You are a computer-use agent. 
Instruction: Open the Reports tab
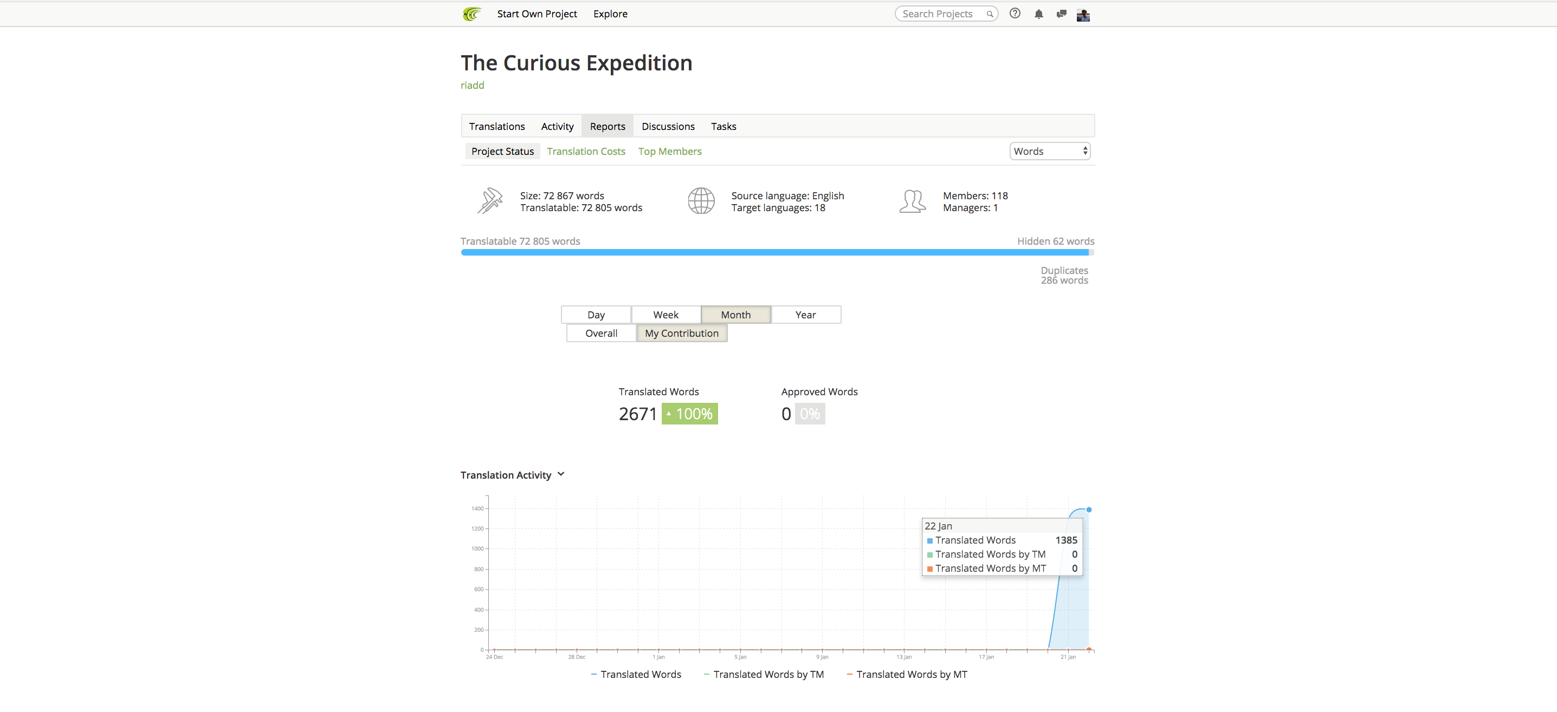[608, 126]
